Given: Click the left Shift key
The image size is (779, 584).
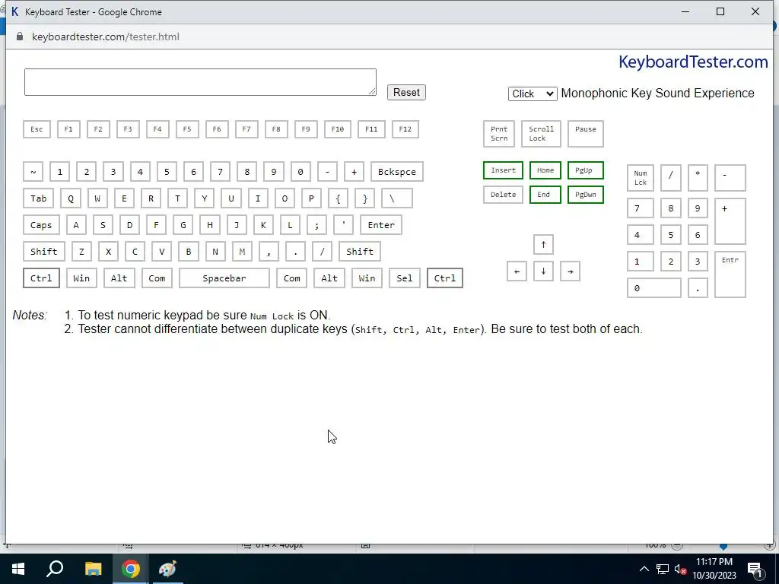Looking at the screenshot, I should coord(43,252).
